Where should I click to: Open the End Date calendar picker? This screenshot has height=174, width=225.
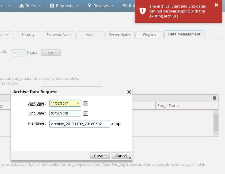click(x=86, y=113)
